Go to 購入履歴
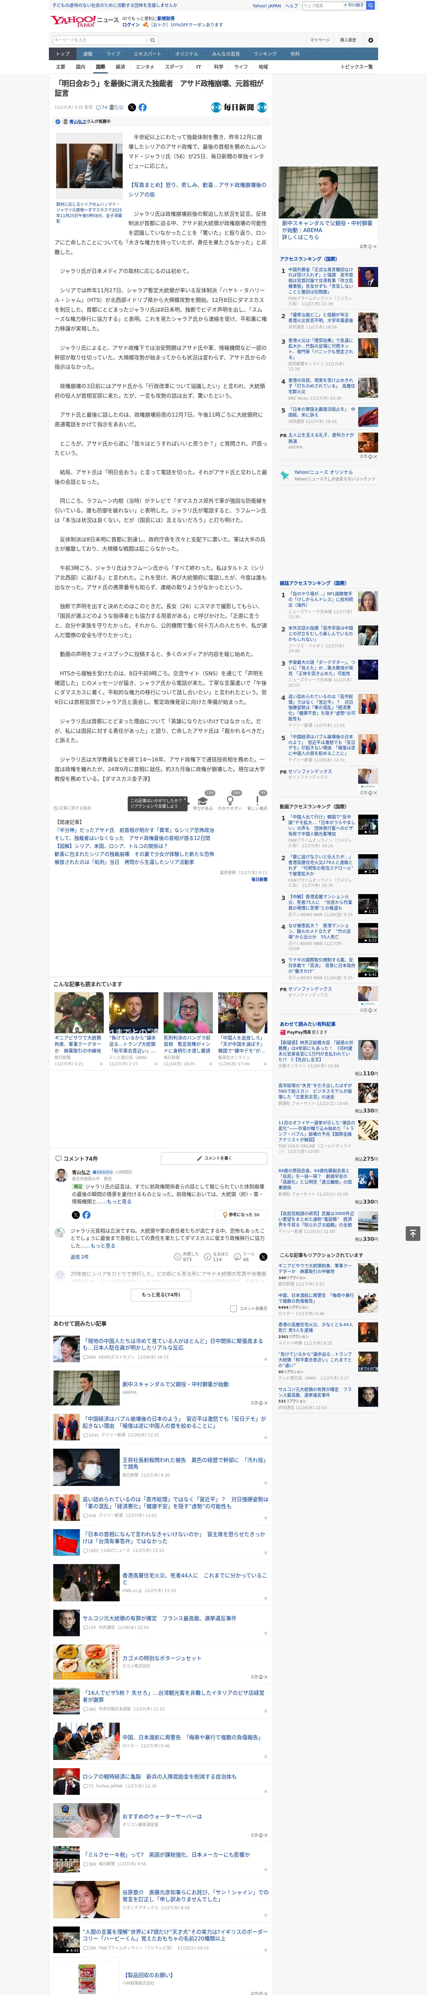This screenshot has width=427, height=1995. [x=348, y=40]
